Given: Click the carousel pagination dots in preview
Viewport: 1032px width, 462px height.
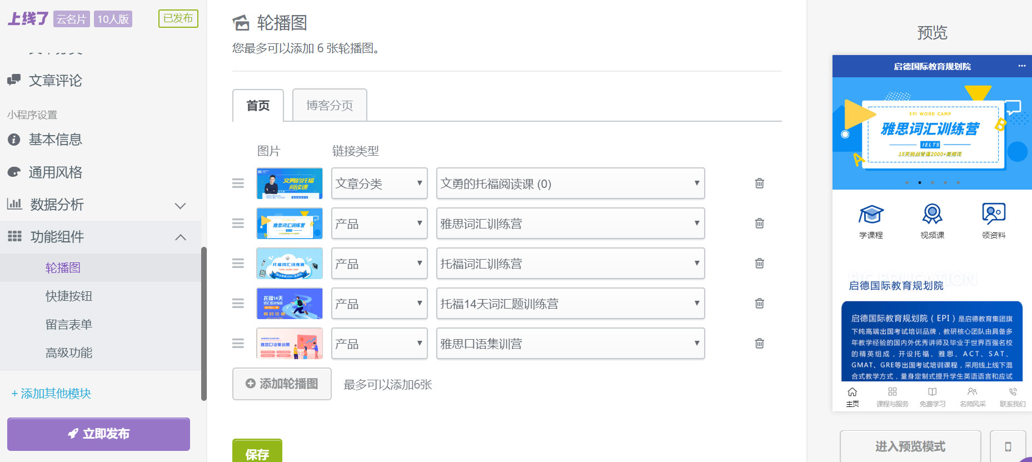Looking at the screenshot, I should 932,182.
